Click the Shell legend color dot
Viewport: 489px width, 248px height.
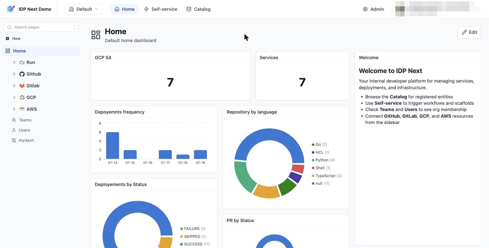[313, 168]
